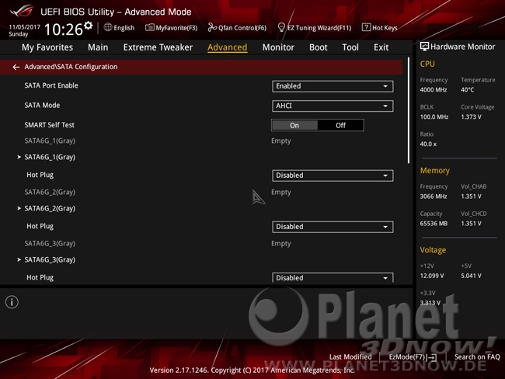Image resolution: width=505 pixels, height=379 pixels.
Task: Click Advanced\SATA Configuration breadcrumb
Action: (x=71, y=67)
